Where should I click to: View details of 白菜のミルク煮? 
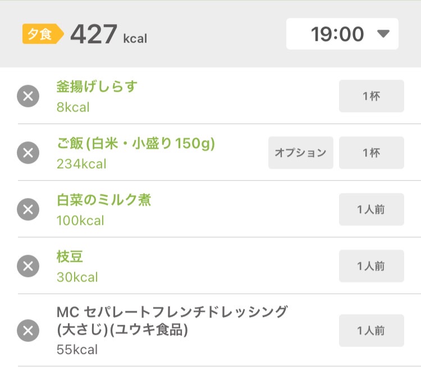tap(104, 200)
